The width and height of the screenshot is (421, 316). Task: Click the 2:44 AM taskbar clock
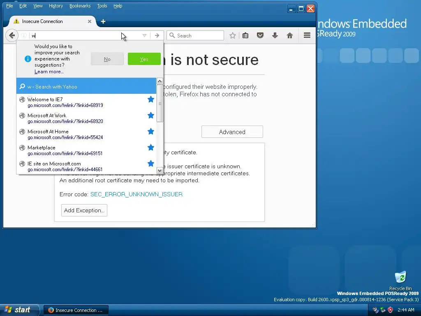pyautogui.click(x=406, y=310)
